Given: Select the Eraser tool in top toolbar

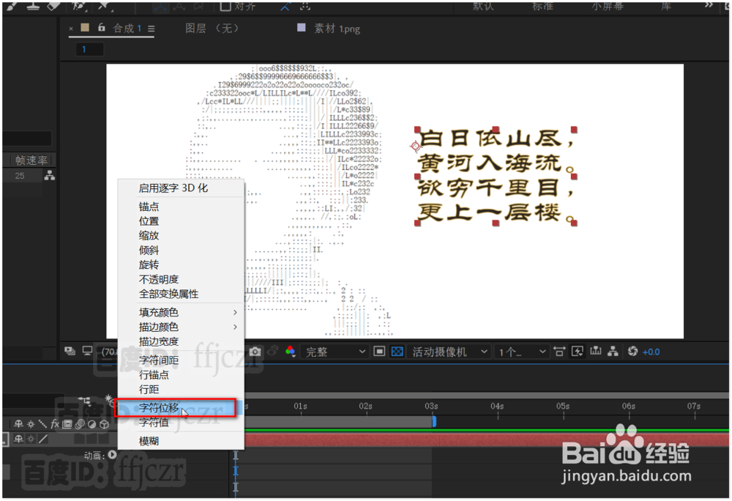Looking at the screenshot, I should pos(54,6).
